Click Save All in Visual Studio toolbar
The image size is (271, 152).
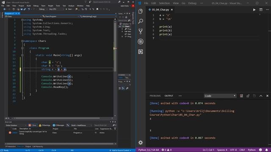point(25,9)
